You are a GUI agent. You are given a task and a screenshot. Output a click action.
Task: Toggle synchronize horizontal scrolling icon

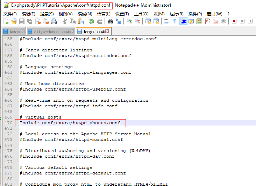pos(156,21)
